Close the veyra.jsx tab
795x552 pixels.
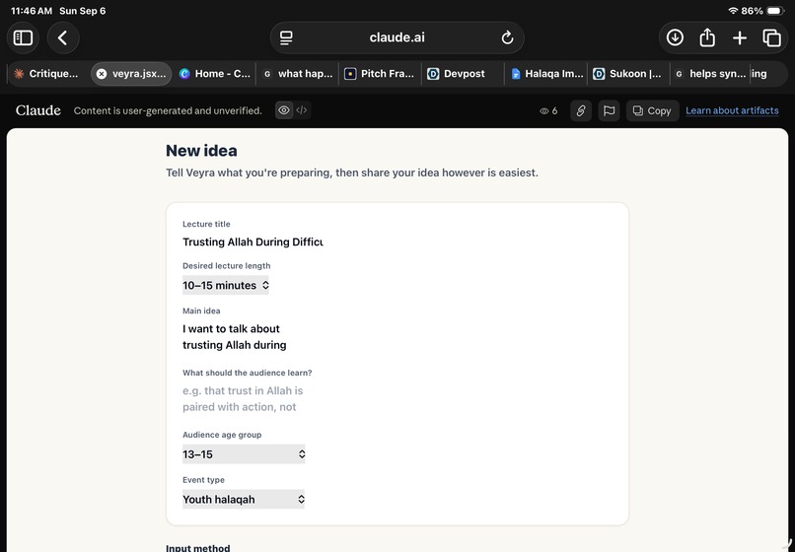tap(102, 74)
